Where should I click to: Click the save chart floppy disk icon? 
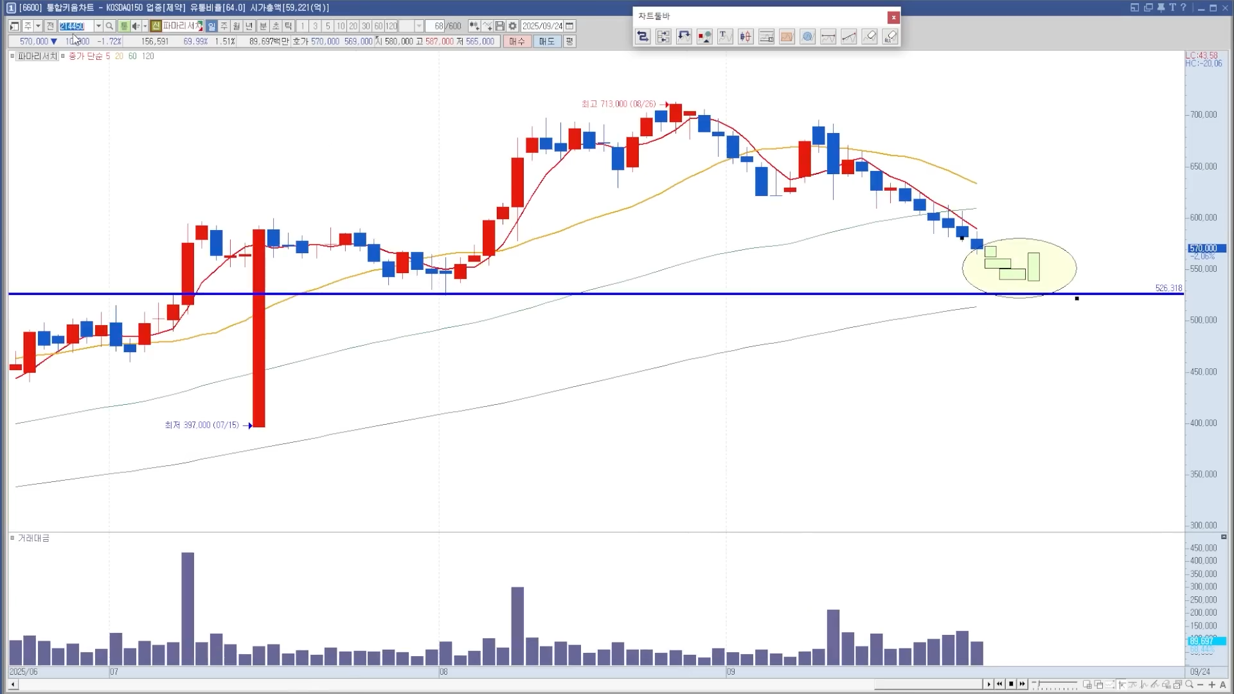(499, 26)
